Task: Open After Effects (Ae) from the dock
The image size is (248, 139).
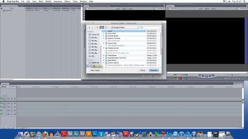Action: (x=70, y=134)
